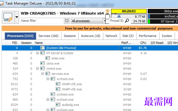Open the System tab
The width and height of the screenshot is (178, 111).
(167, 36)
